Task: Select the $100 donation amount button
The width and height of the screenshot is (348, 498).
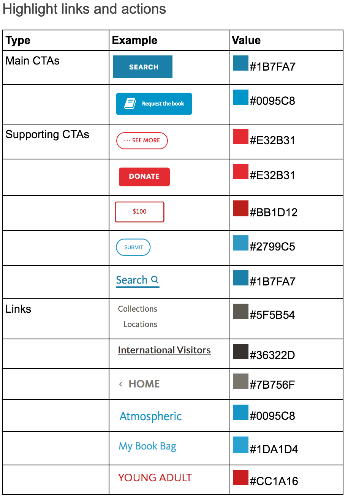Action: [x=139, y=212]
